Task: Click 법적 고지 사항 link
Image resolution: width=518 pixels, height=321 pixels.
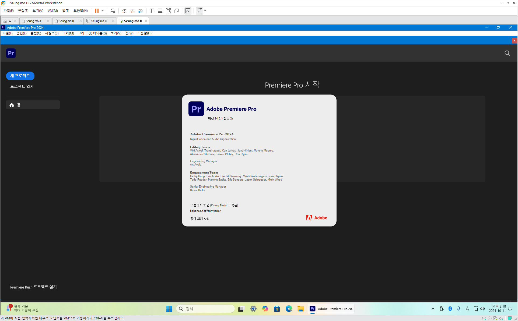Action: click(200, 218)
